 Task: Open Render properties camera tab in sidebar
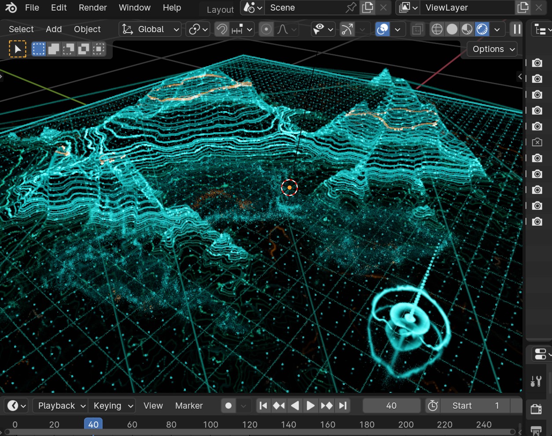coord(536,409)
